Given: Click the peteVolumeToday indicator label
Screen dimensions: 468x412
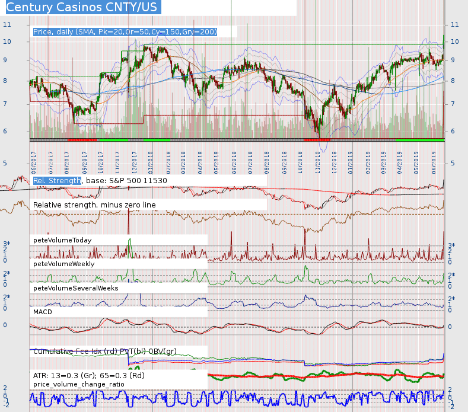Looking at the screenshot, I should (x=62, y=241).
